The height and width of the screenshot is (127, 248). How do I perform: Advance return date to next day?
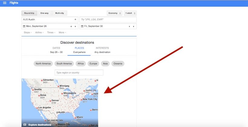[x=134, y=26]
